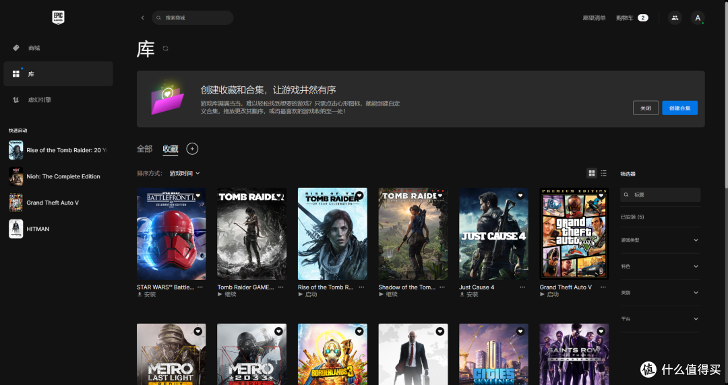The image size is (728, 385).
Task: Toggle the Hitman cover favorite heart
Action: pos(439,331)
